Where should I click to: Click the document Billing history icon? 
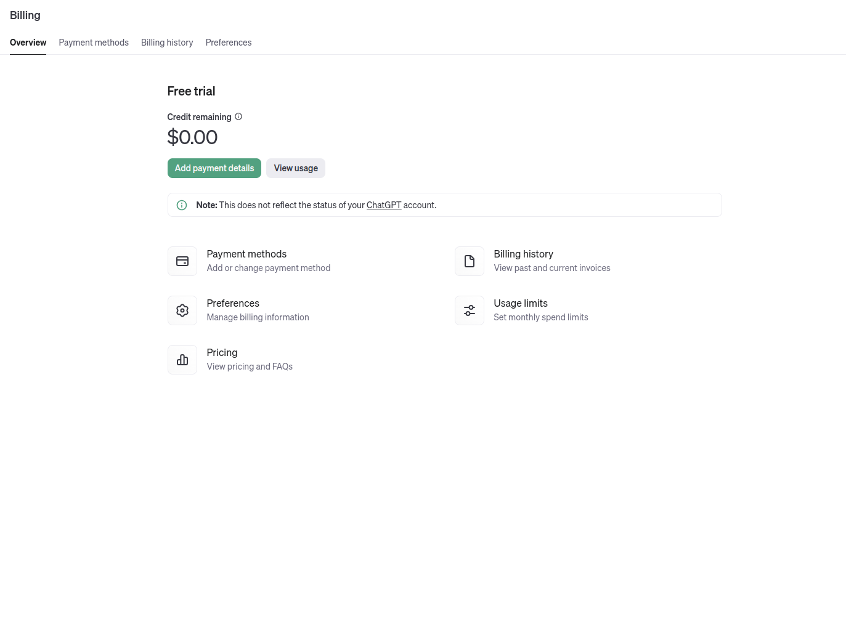pos(470,261)
